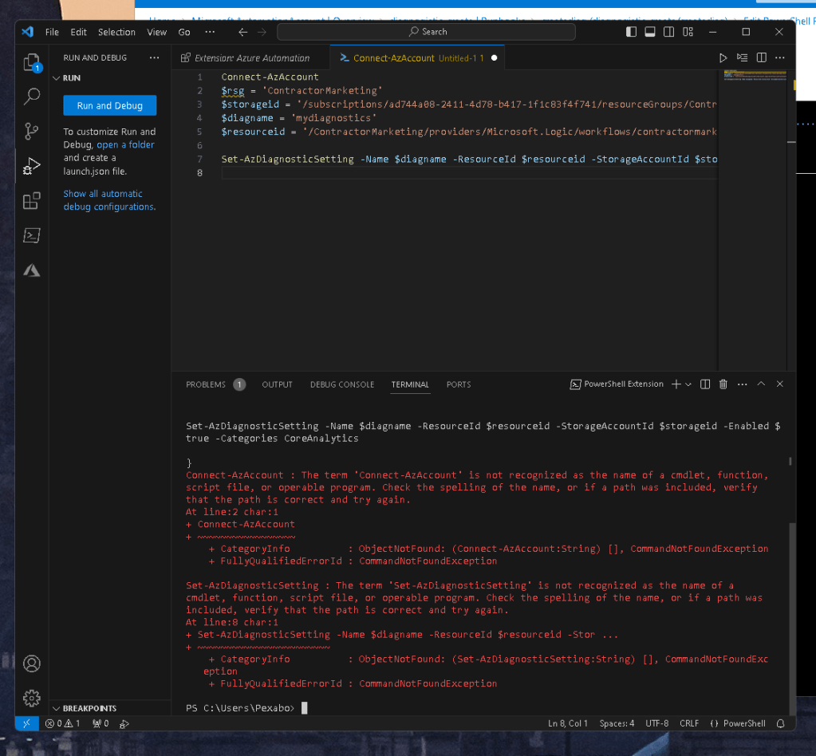Image resolution: width=816 pixels, height=756 pixels.
Task: Open the File menu
Action: click(x=52, y=32)
